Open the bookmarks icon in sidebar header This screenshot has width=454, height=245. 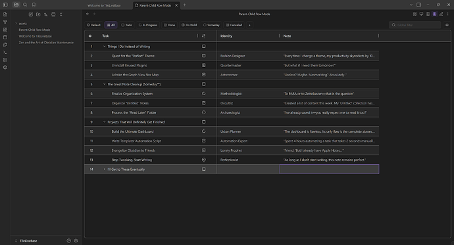34,5
